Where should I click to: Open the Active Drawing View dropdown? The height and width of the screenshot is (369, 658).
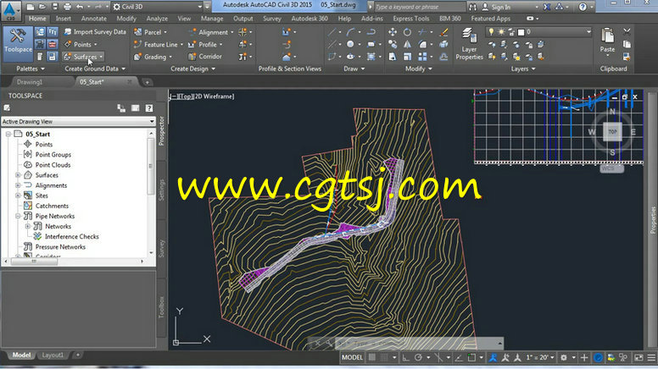coord(79,122)
